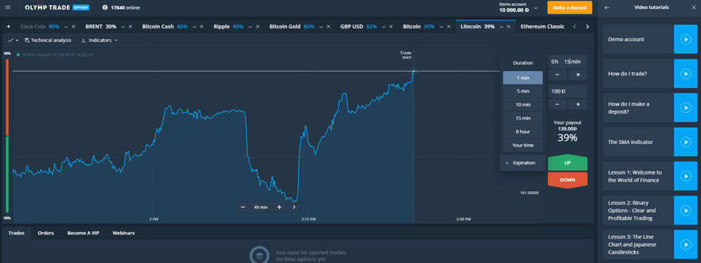Image resolution: width=701 pixels, height=263 pixels.
Task: Select the 8 hour duration option
Action: (523, 132)
